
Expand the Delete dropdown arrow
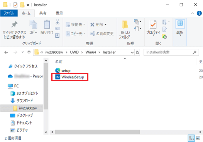pos(105,24)
